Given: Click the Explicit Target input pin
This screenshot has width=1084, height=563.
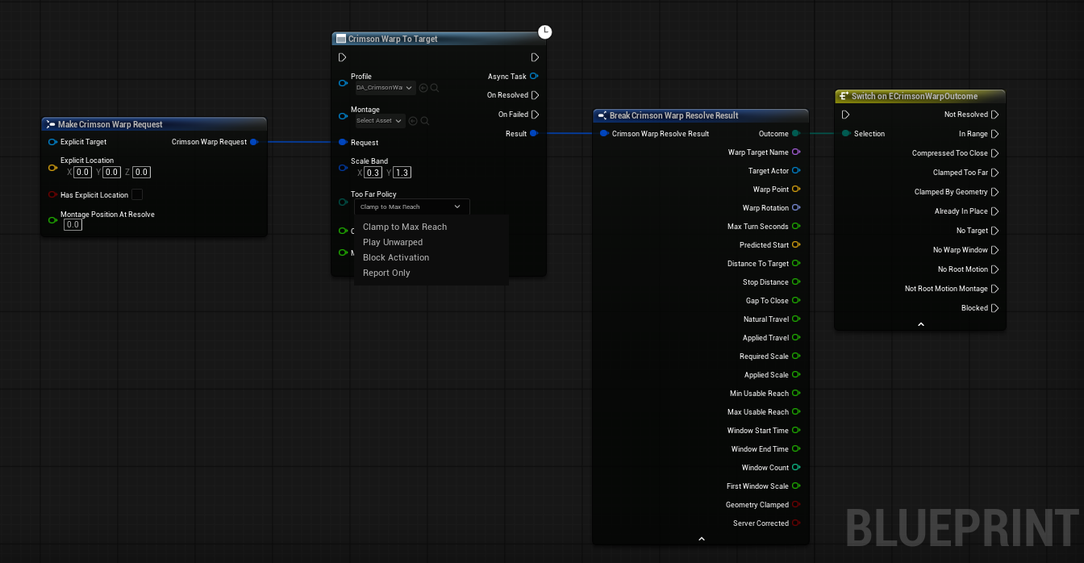Looking at the screenshot, I should pyautogui.click(x=52, y=142).
